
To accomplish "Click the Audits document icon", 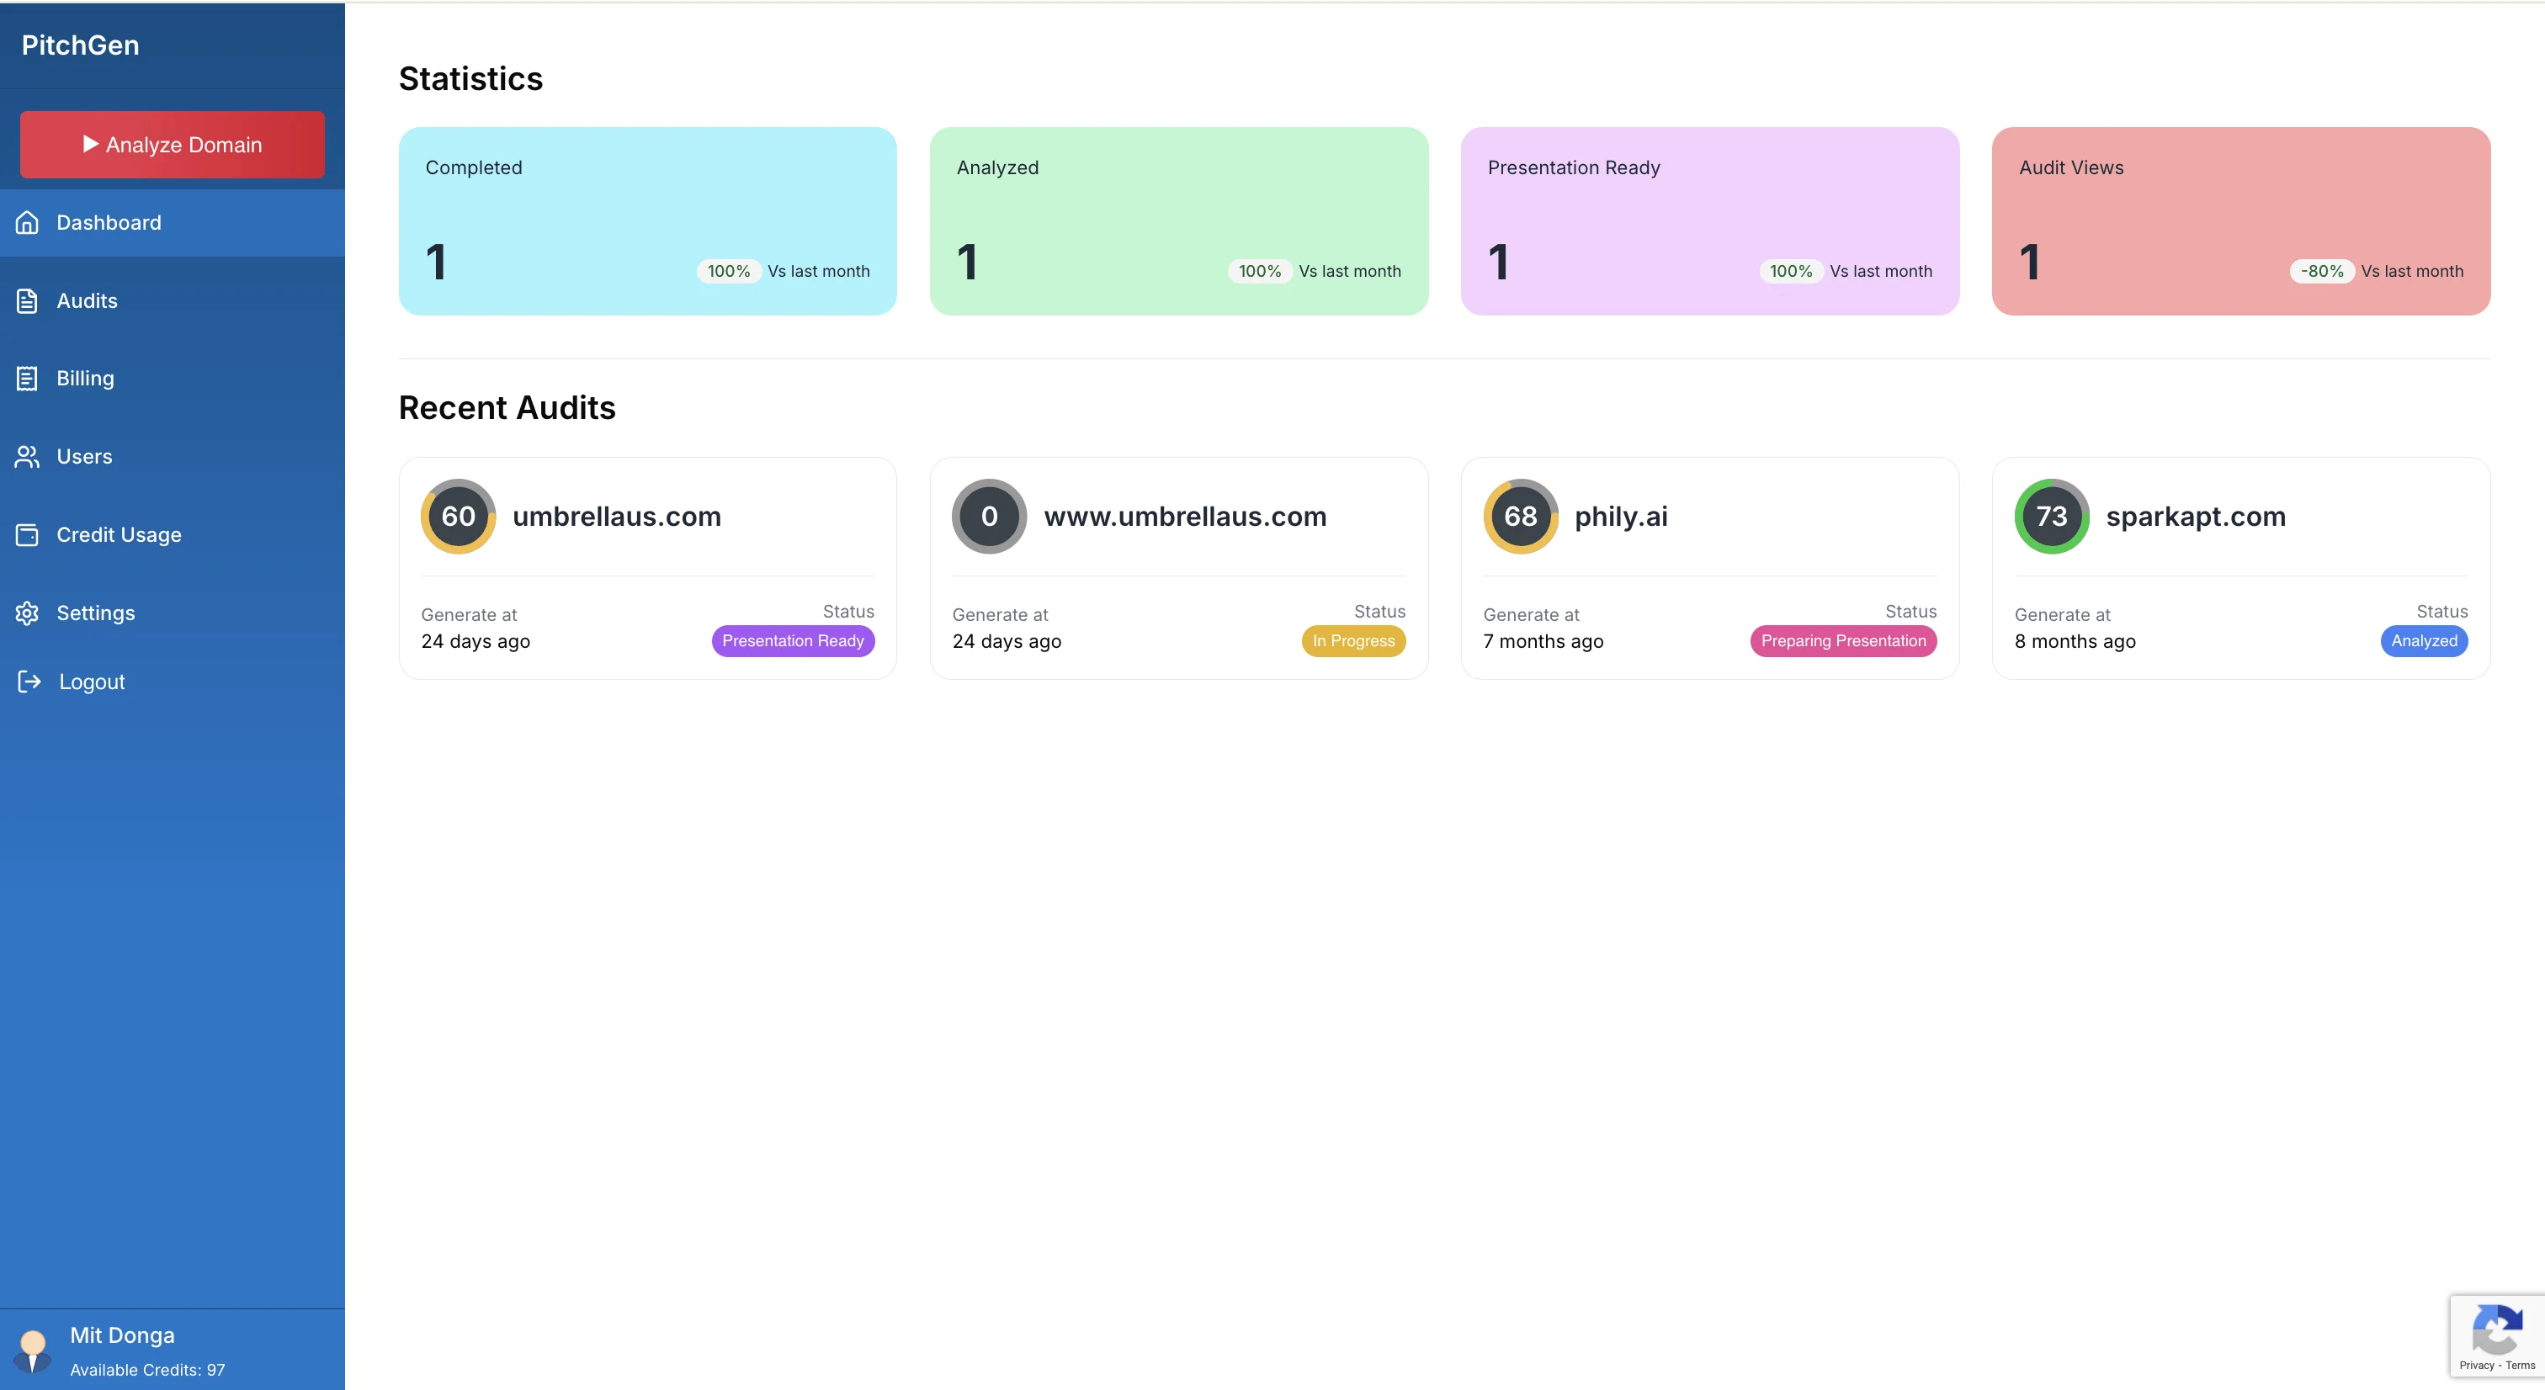I will click(28, 300).
